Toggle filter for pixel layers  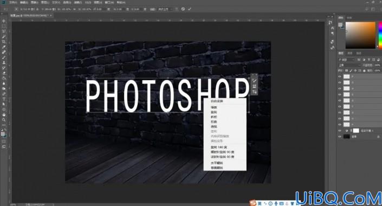(x=359, y=59)
